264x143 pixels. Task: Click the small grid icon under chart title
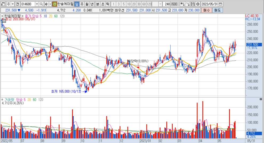pos(4,21)
